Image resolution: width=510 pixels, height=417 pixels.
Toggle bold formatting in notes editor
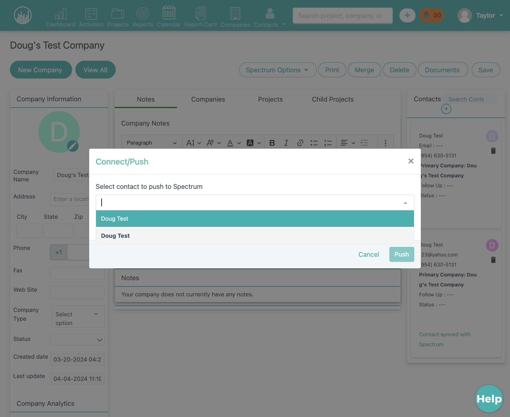click(272, 143)
